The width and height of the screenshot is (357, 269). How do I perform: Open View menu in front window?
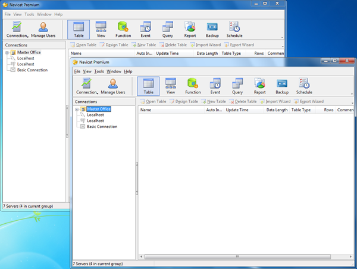(87, 71)
